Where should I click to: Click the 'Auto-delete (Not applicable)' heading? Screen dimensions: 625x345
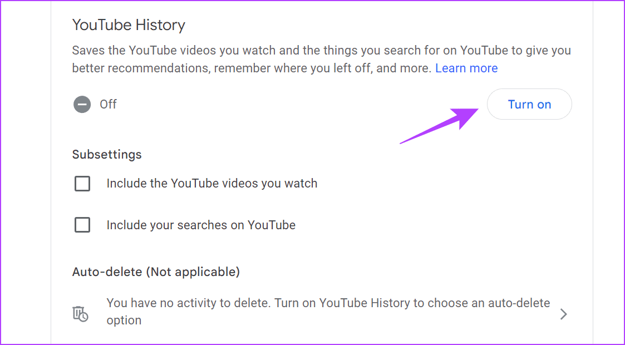pos(156,272)
